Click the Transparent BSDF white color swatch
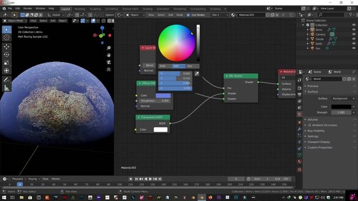358x201 pixels. [x=161, y=130]
